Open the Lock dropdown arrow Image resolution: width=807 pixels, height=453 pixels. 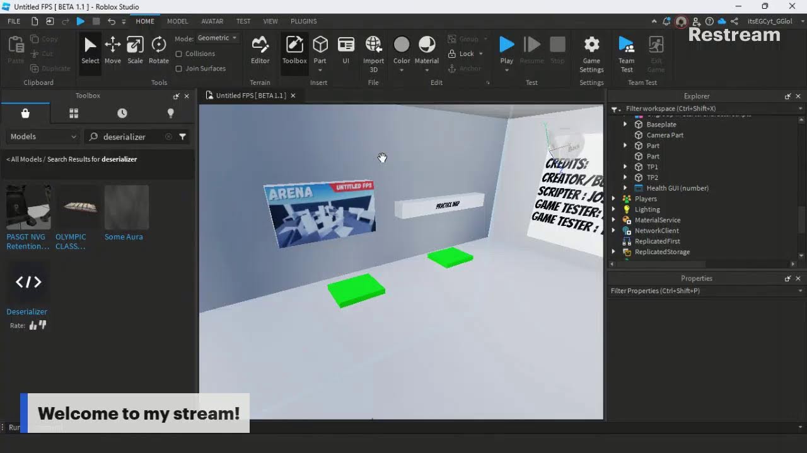click(x=481, y=54)
